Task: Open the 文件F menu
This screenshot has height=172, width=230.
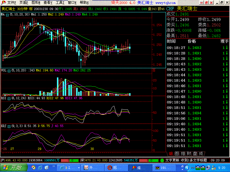Action: point(11,3)
